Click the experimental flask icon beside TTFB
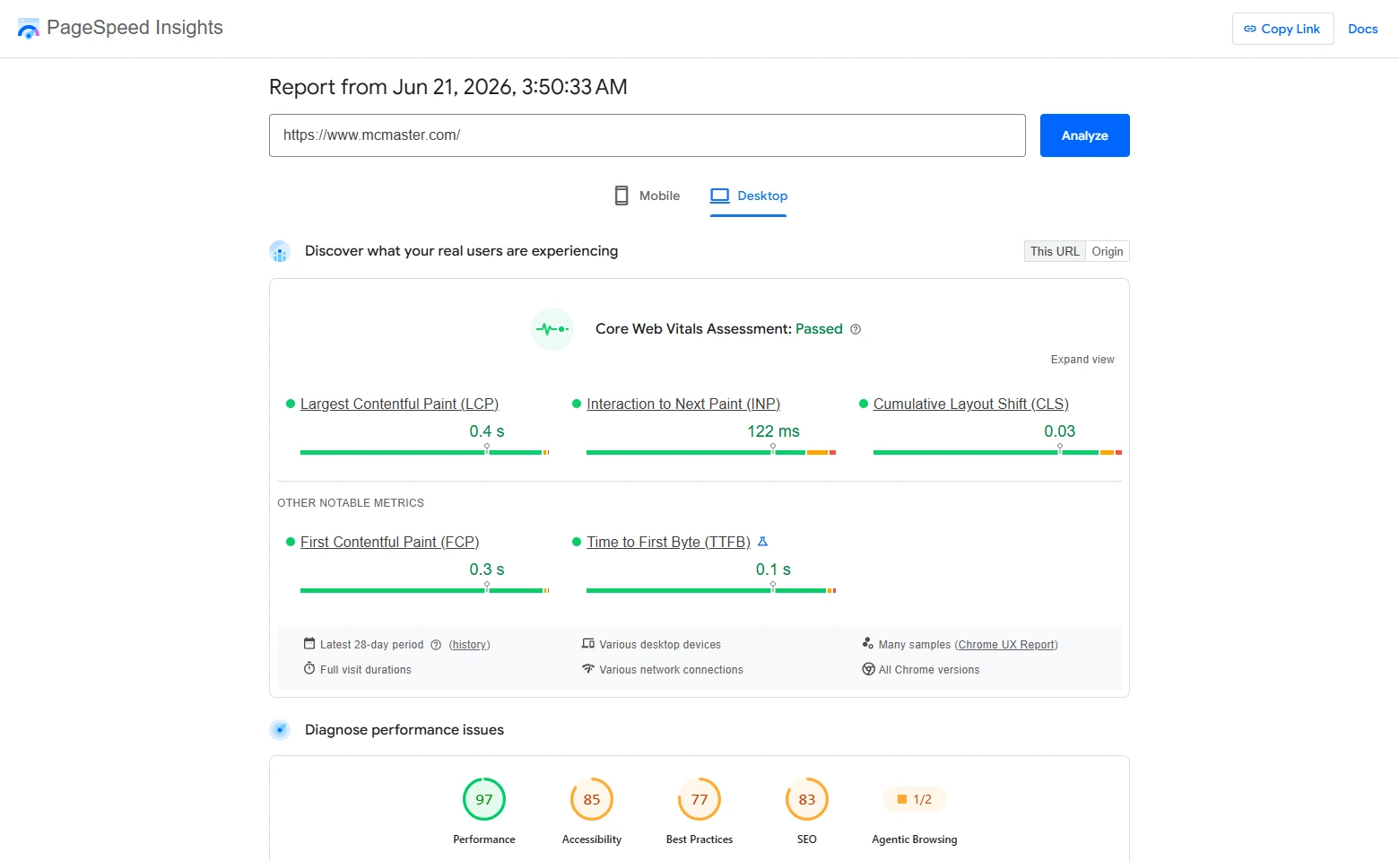The height and width of the screenshot is (861, 1399). [762, 542]
